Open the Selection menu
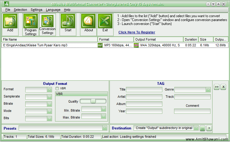 pos(20,10)
